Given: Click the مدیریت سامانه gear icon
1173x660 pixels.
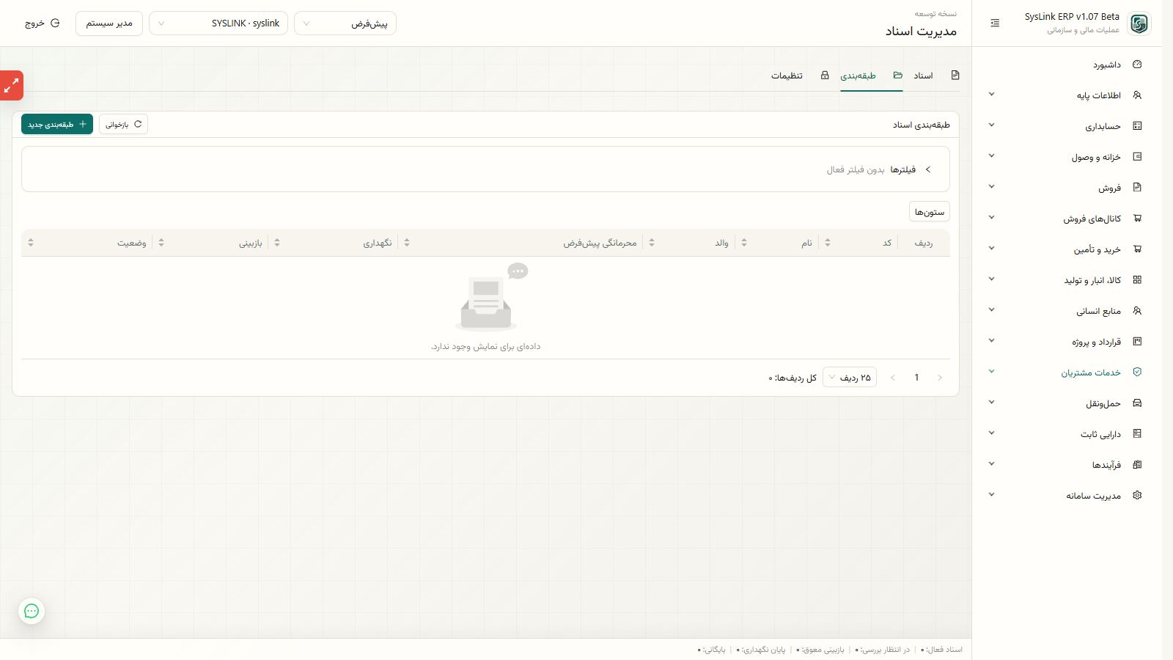Looking at the screenshot, I should click(1137, 496).
